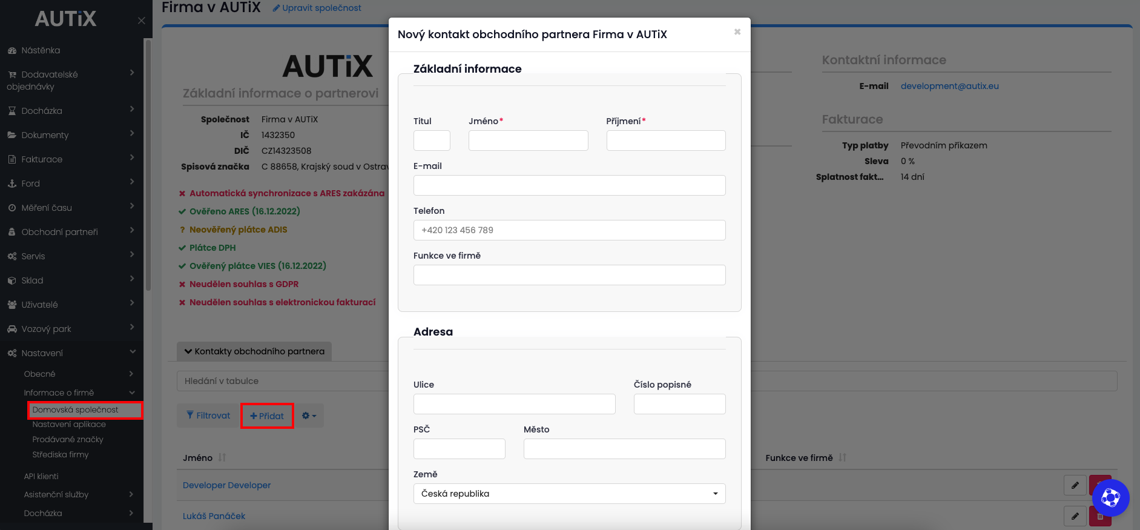Viewport: 1140px width, 530px height.
Task: Click into the Telefon input field
Action: pyautogui.click(x=569, y=230)
